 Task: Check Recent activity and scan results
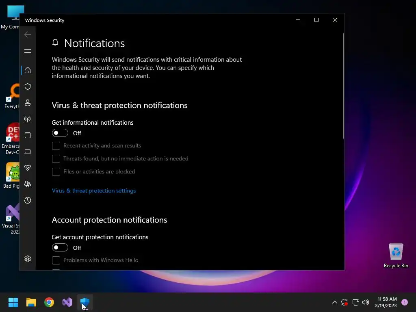click(x=56, y=146)
